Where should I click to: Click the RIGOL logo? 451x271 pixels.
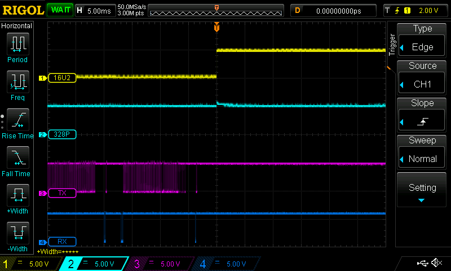[23, 10]
